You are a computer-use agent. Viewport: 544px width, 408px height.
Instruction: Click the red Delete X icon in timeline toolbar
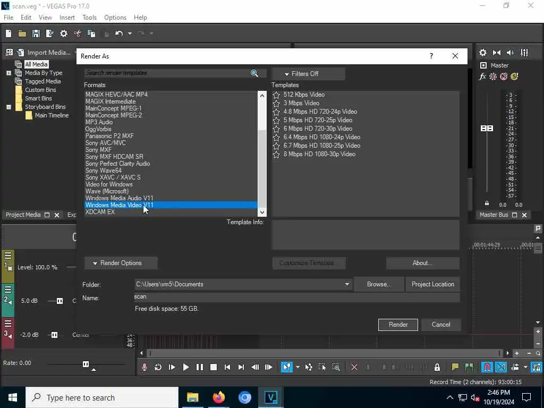tap(354, 367)
